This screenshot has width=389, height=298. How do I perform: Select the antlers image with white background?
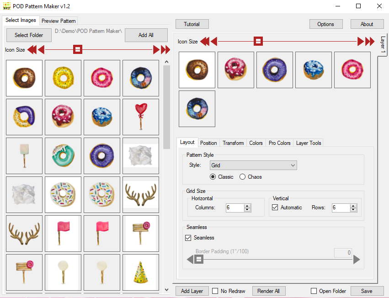pos(141,195)
